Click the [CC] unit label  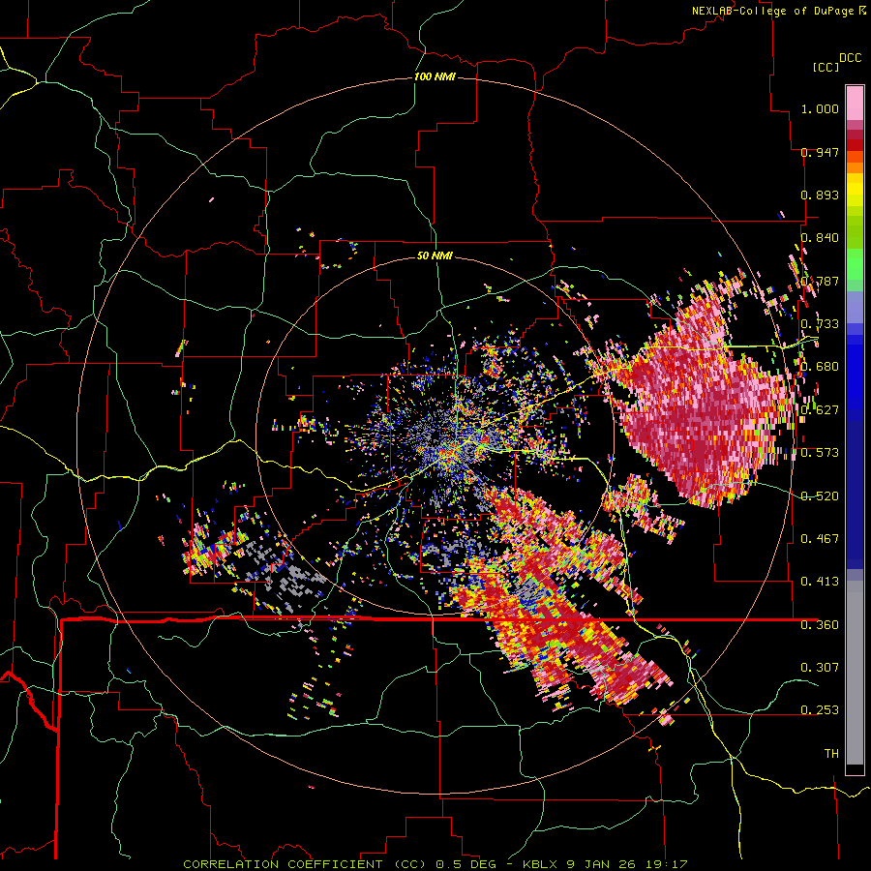(825, 67)
